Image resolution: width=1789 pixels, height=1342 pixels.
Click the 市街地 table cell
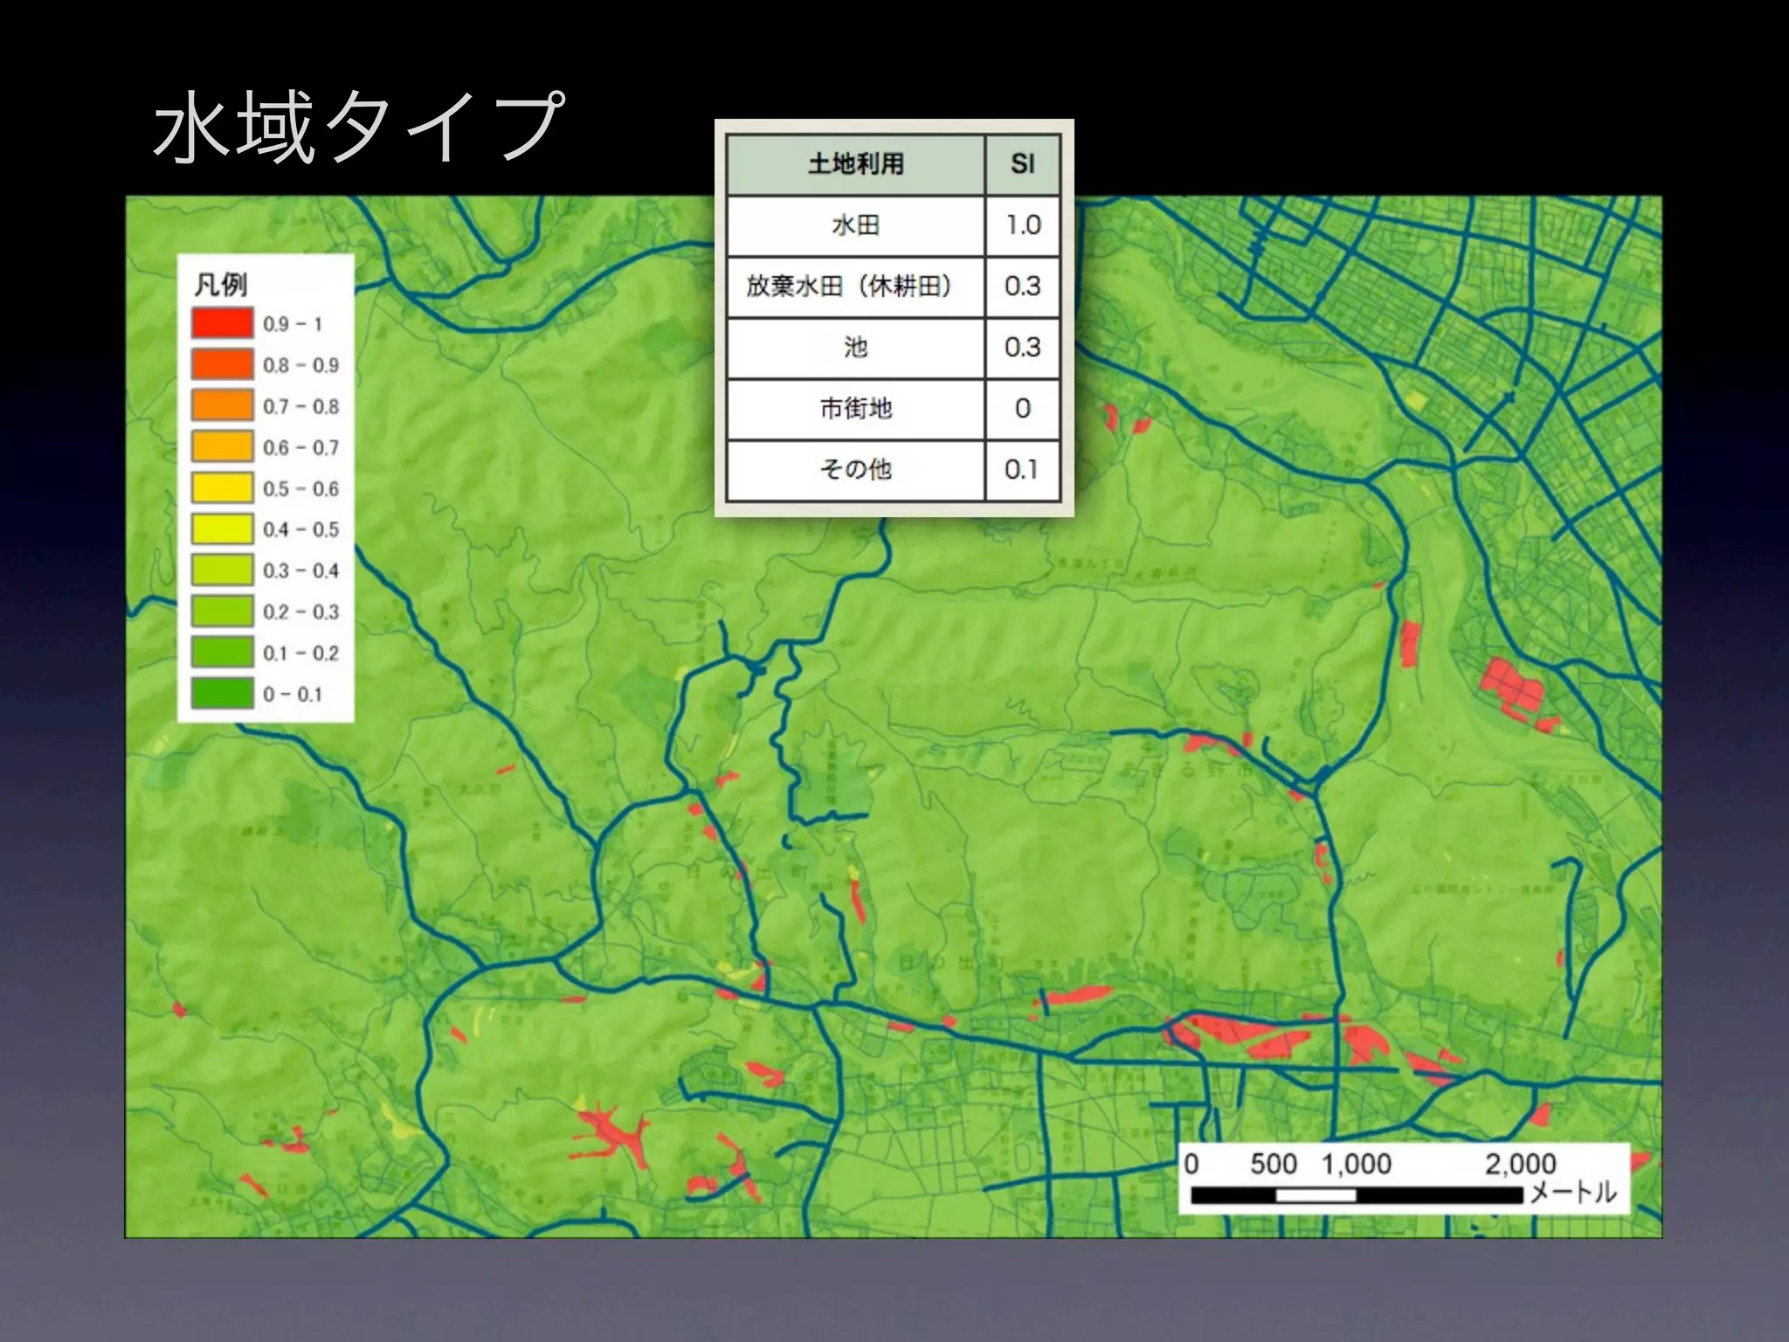coord(855,409)
